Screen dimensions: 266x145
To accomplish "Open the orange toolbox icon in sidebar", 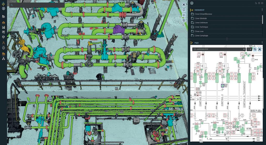I will [x=3, y=22].
